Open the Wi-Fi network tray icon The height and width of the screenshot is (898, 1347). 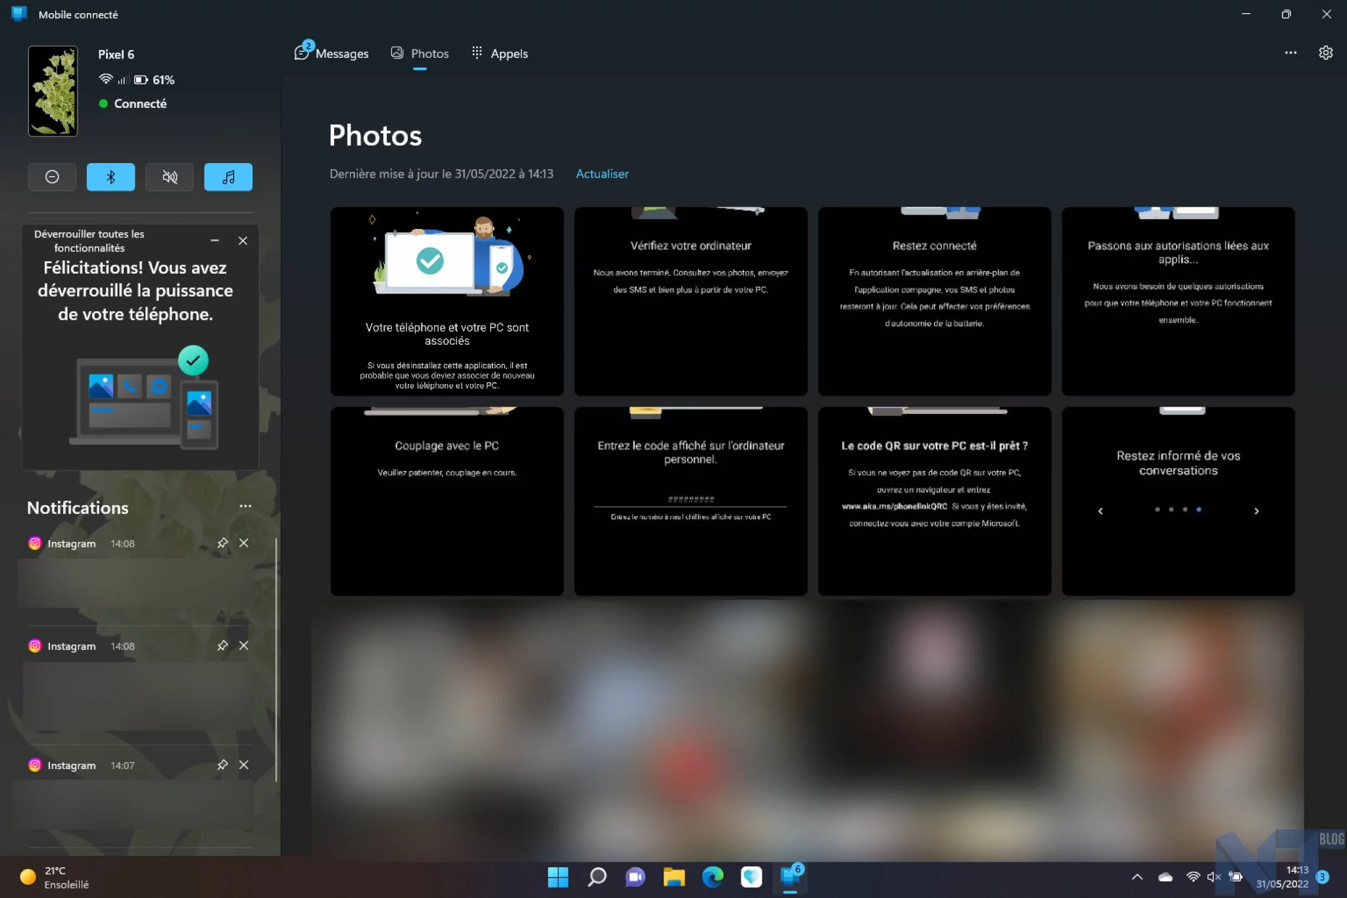[1192, 877]
